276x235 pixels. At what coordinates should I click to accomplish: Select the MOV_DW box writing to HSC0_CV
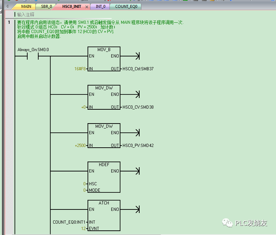[x=104, y=98]
